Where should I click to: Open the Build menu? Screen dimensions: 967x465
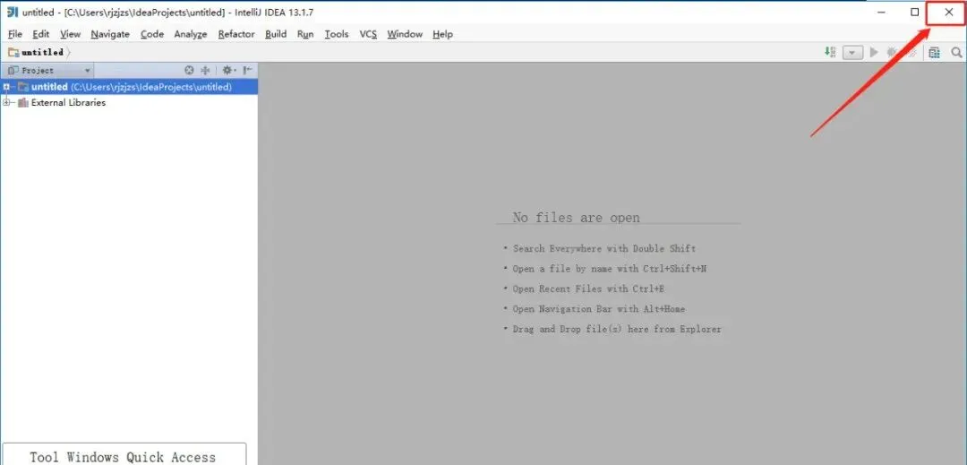click(x=276, y=34)
